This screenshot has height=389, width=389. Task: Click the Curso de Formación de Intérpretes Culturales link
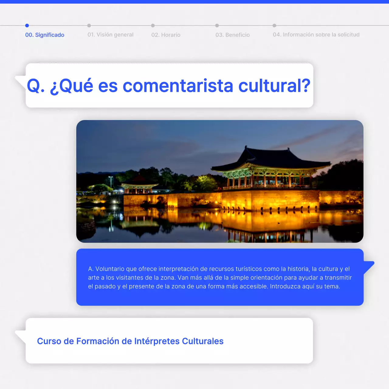(130, 341)
